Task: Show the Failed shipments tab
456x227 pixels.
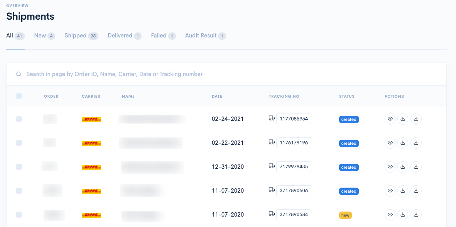Action: [x=164, y=36]
